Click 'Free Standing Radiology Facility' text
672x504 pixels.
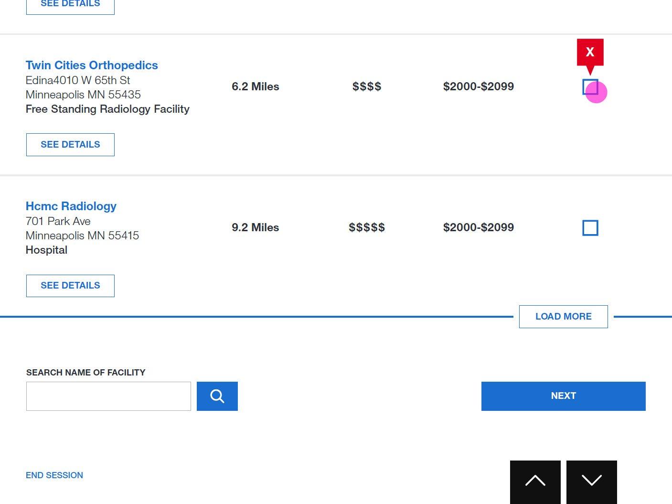point(107,109)
